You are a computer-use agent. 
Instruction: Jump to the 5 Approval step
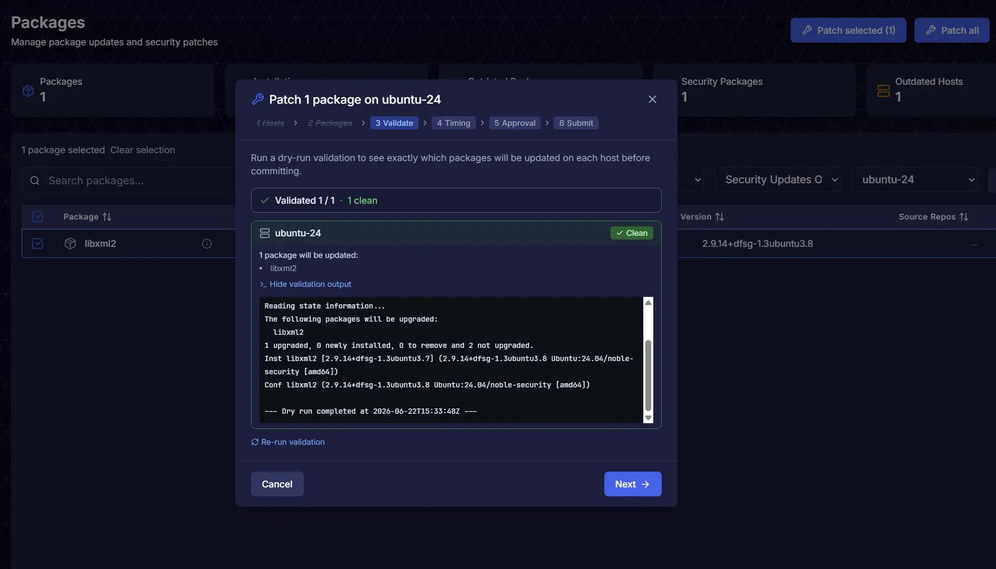click(x=515, y=123)
